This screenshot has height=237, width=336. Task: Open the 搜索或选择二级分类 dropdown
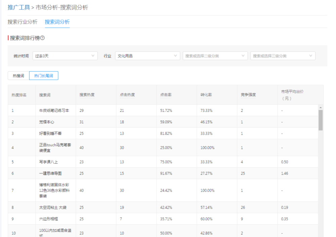click(x=215, y=56)
